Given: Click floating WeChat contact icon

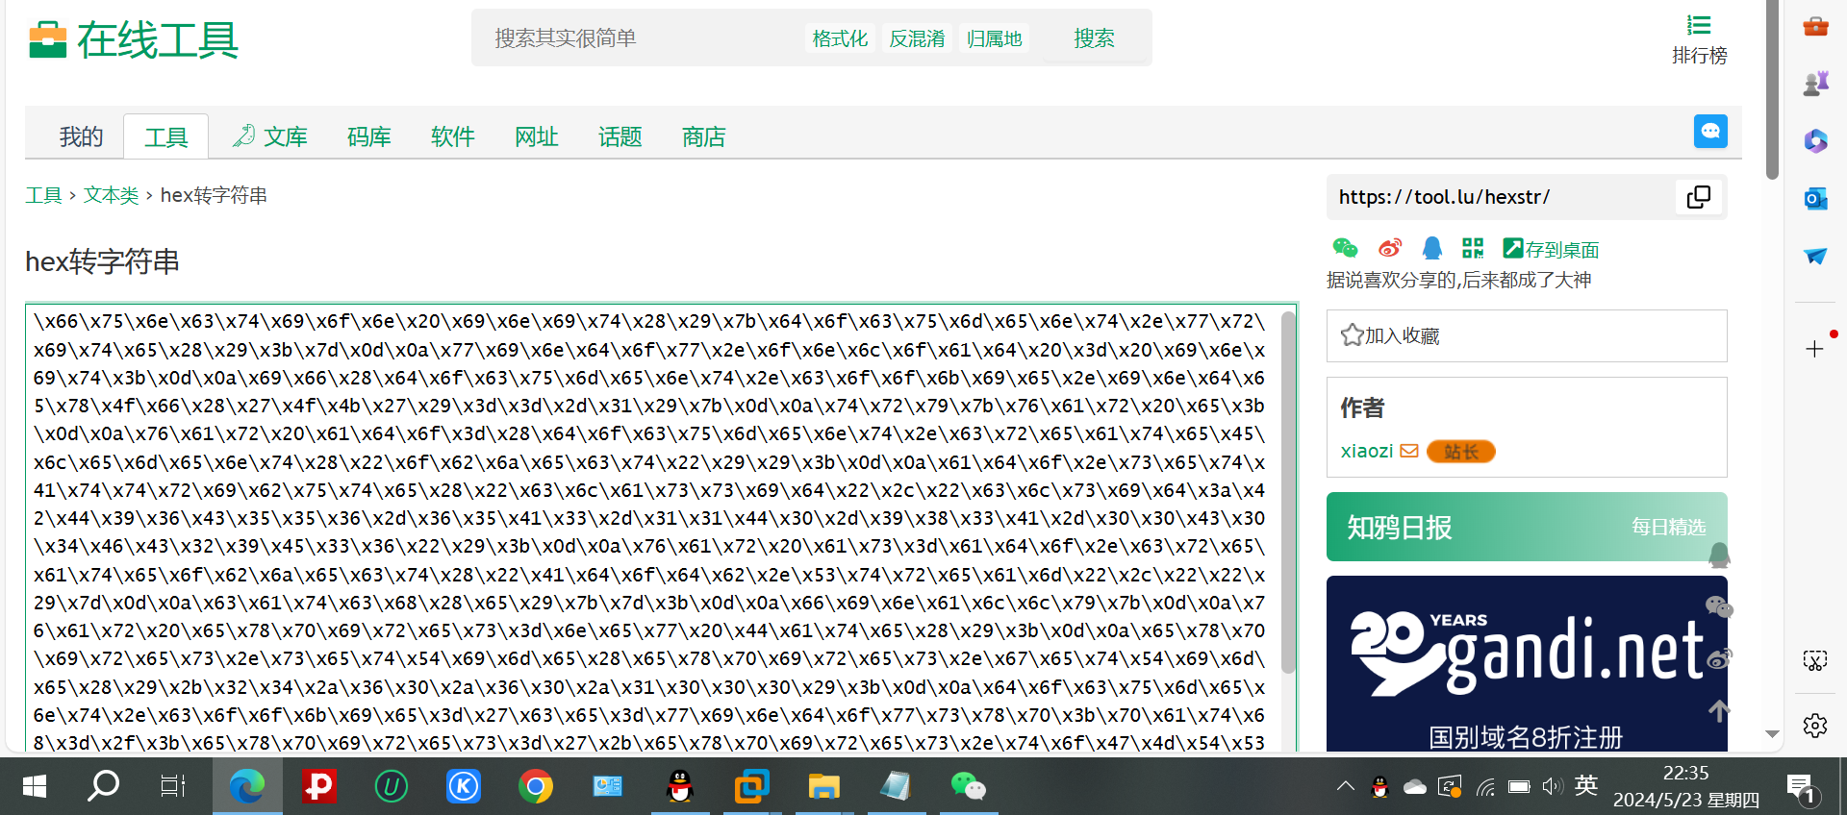Looking at the screenshot, I should (1719, 607).
